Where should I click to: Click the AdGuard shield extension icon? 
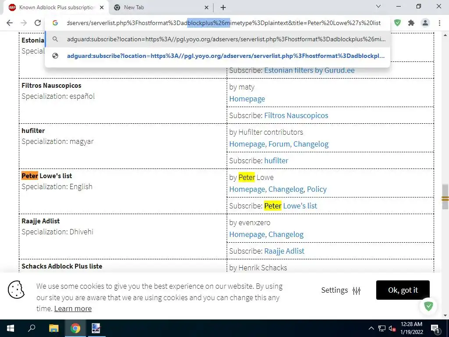point(397,23)
